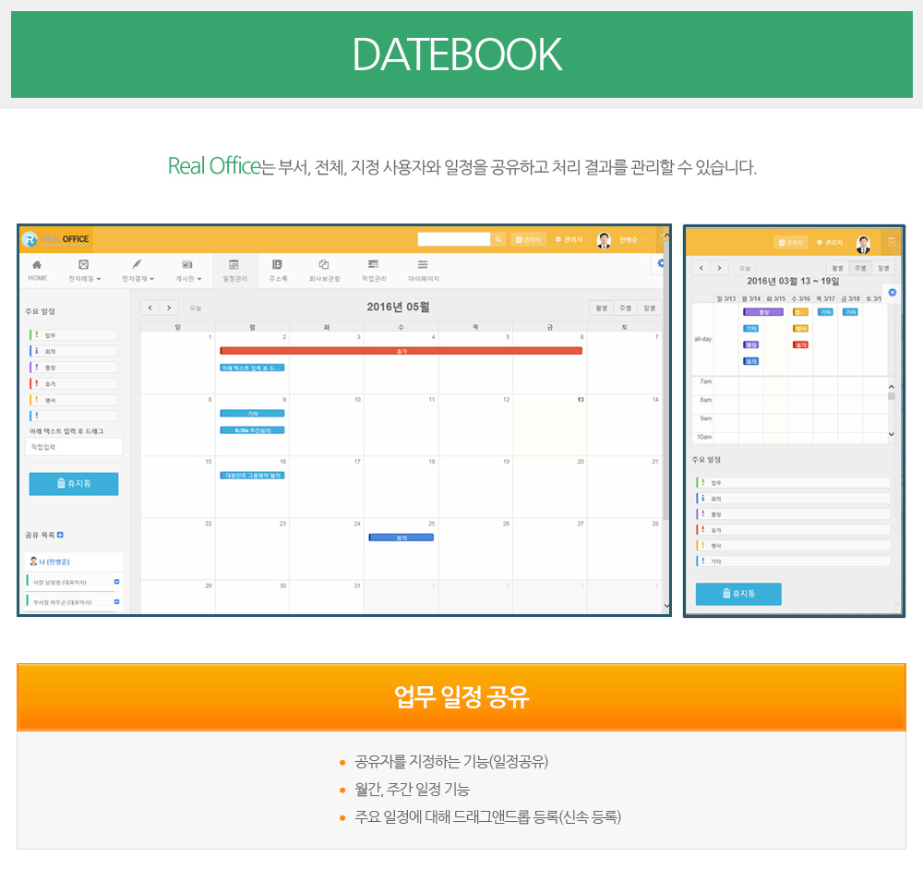The image size is (923, 882).
Task: Switch to 주별 view in the May calendar
Action: tap(625, 308)
